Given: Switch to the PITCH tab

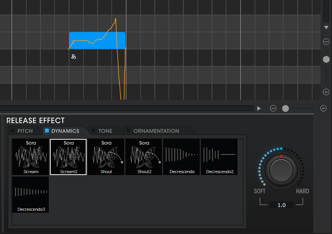Looking at the screenshot, I should point(25,131).
